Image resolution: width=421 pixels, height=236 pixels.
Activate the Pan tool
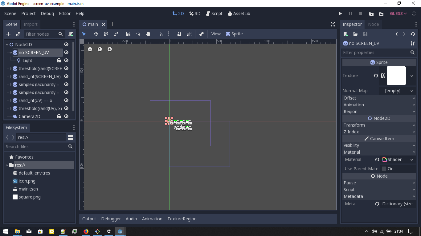point(148,34)
